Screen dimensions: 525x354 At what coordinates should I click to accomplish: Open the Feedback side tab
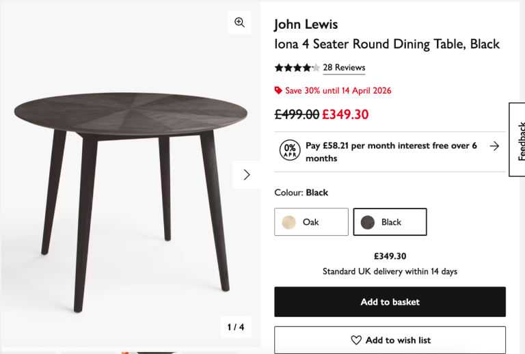pyautogui.click(x=519, y=139)
